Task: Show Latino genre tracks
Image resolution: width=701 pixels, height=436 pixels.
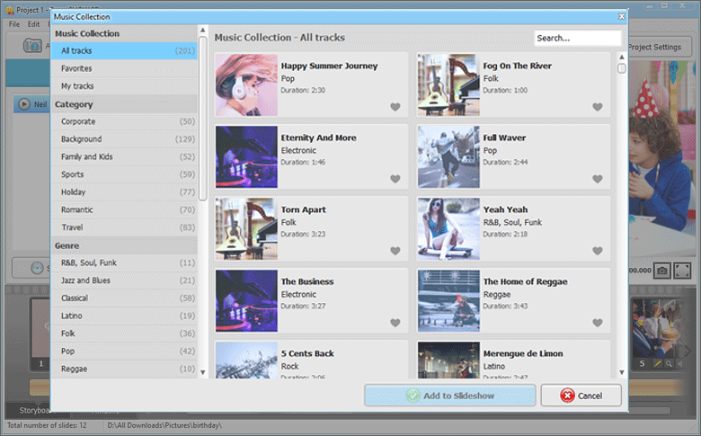Action: (124, 316)
